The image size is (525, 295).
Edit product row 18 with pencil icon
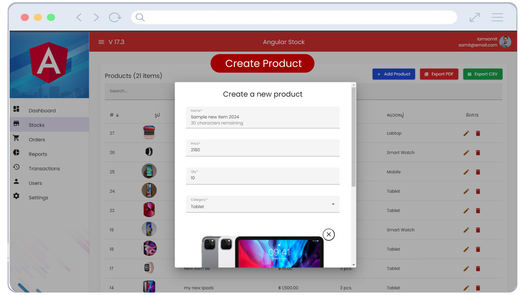pos(466,249)
